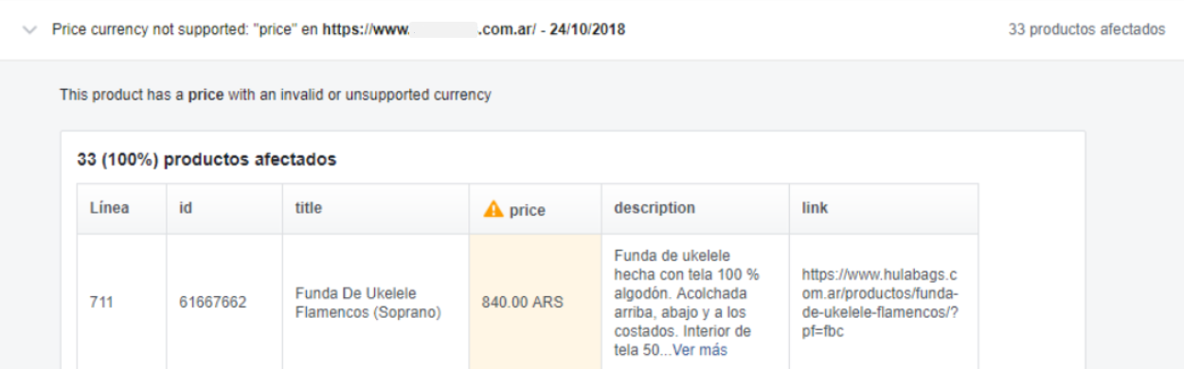1184x369 pixels.
Task: Click the line number 711 cell
Action: click(122, 302)
